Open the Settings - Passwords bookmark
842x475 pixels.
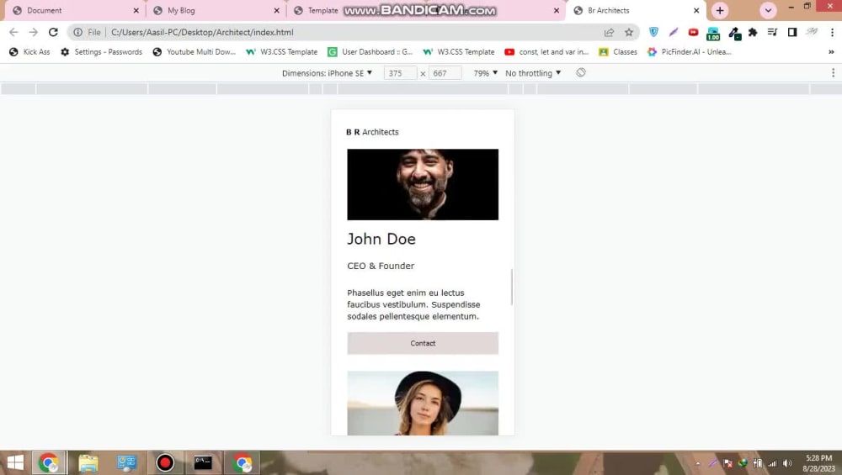[102, 52]
